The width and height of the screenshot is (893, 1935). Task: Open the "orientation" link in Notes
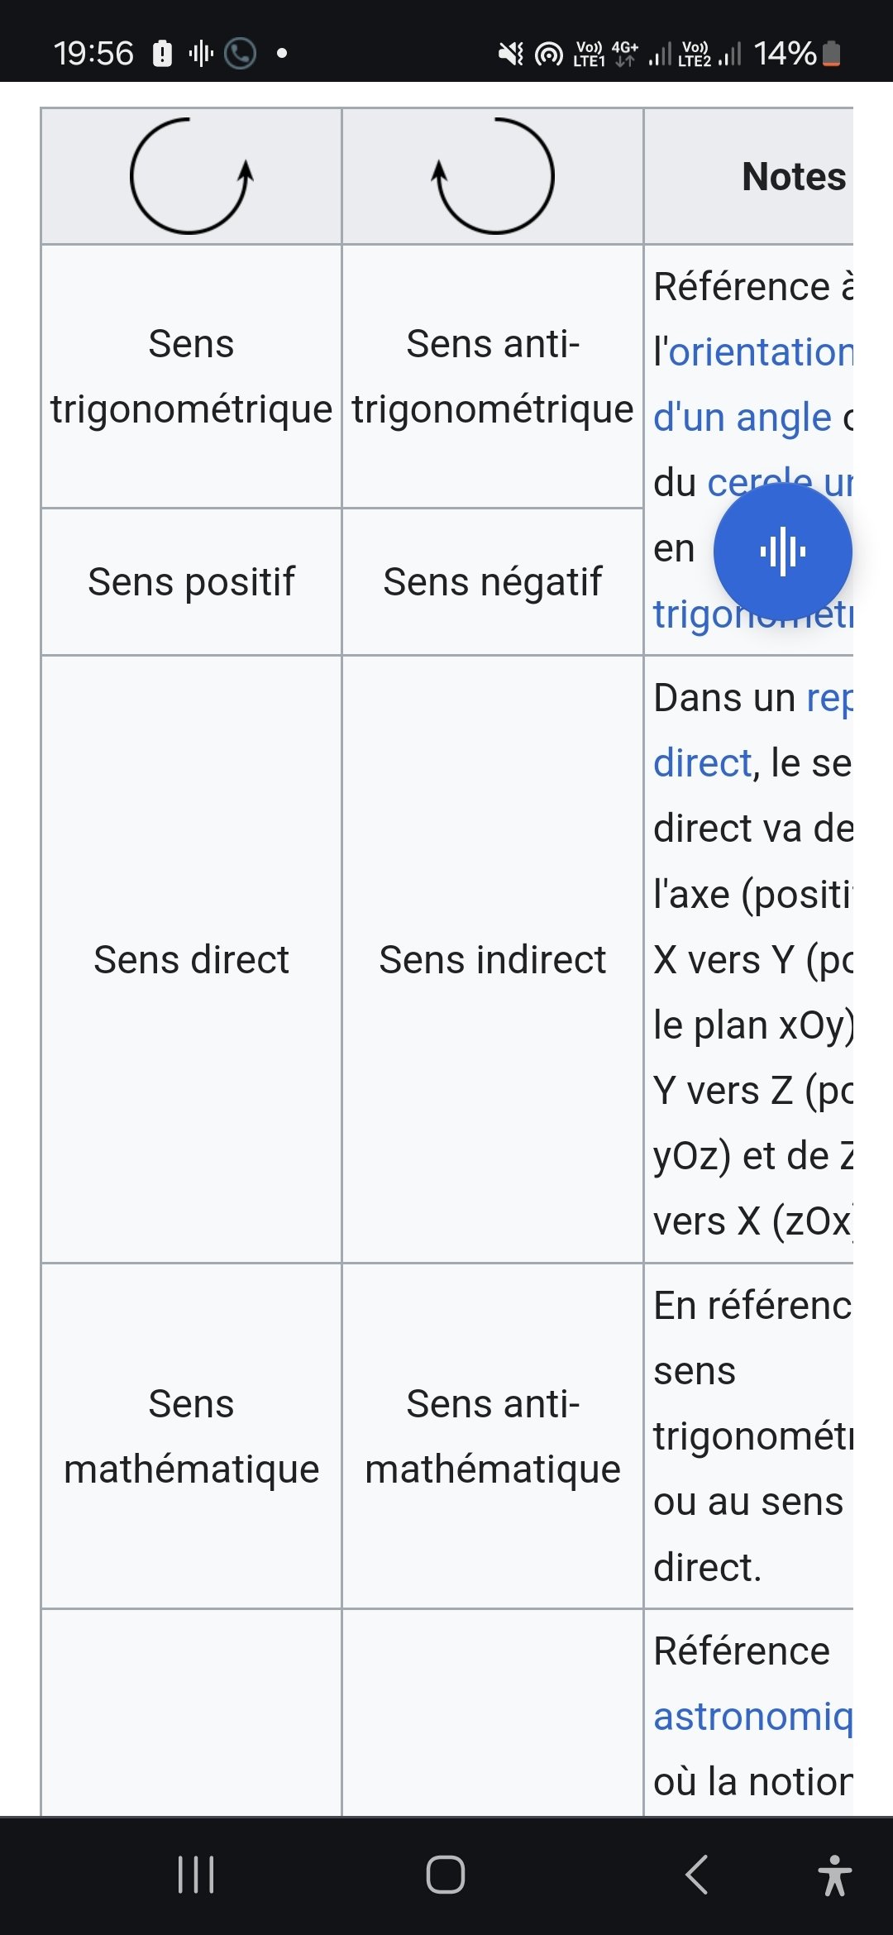761,352
